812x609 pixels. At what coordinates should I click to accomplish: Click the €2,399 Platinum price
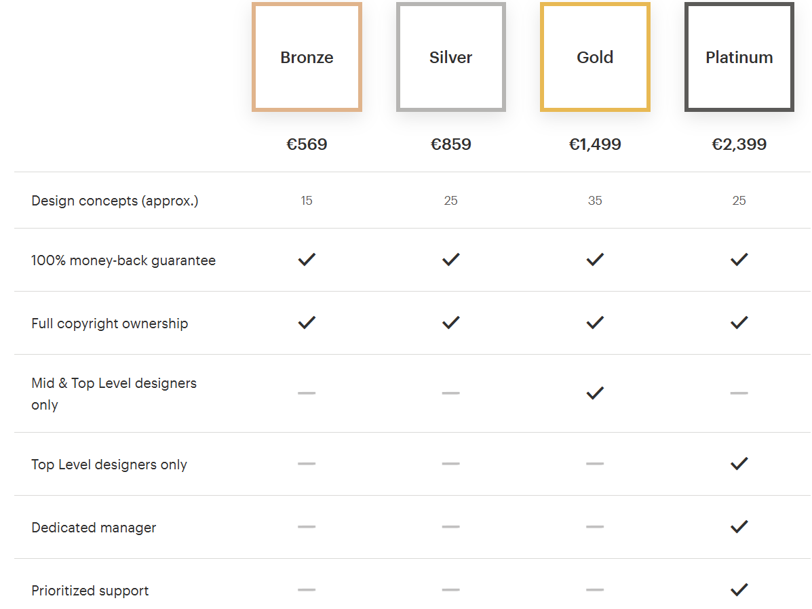739,144
